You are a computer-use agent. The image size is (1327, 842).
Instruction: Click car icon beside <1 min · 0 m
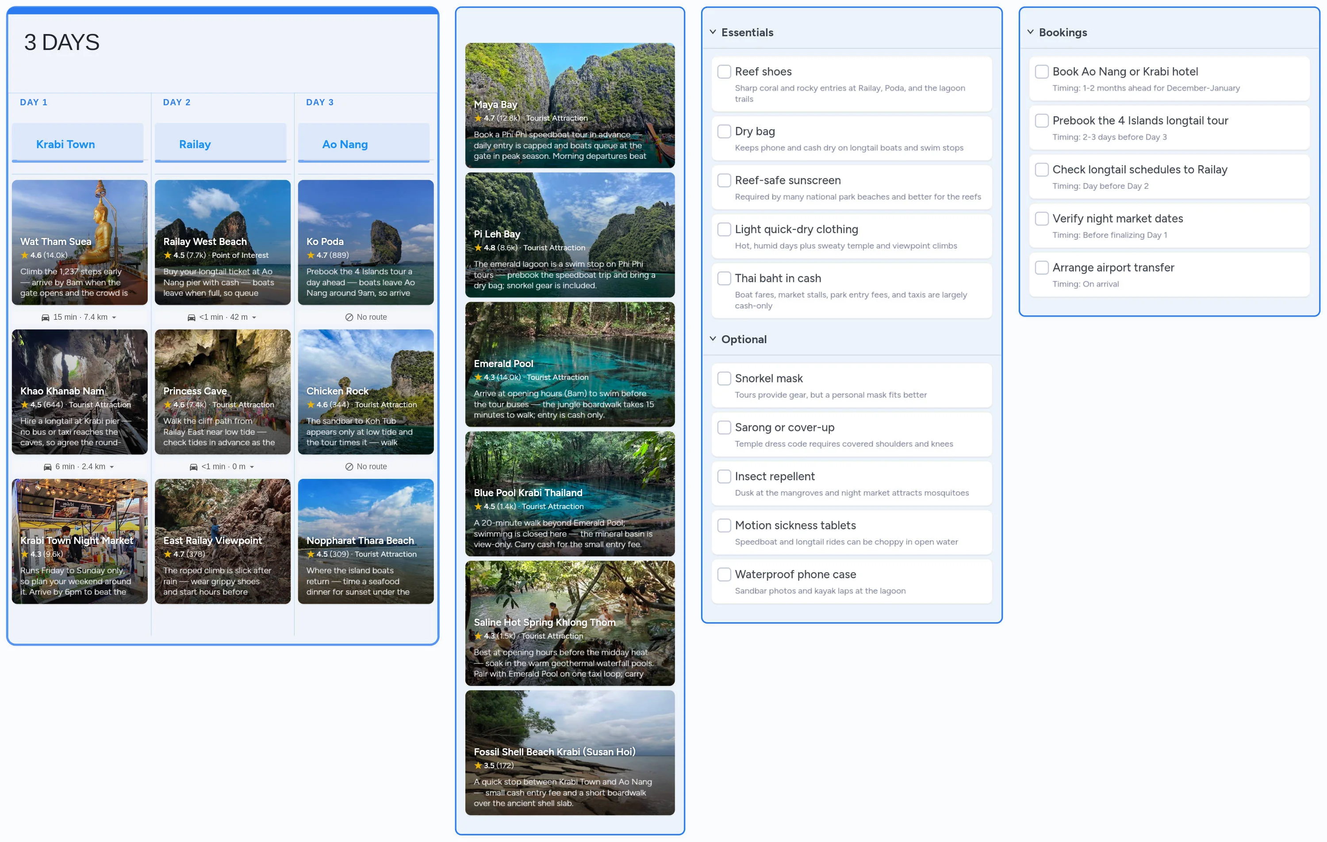(x=194, y=467)
